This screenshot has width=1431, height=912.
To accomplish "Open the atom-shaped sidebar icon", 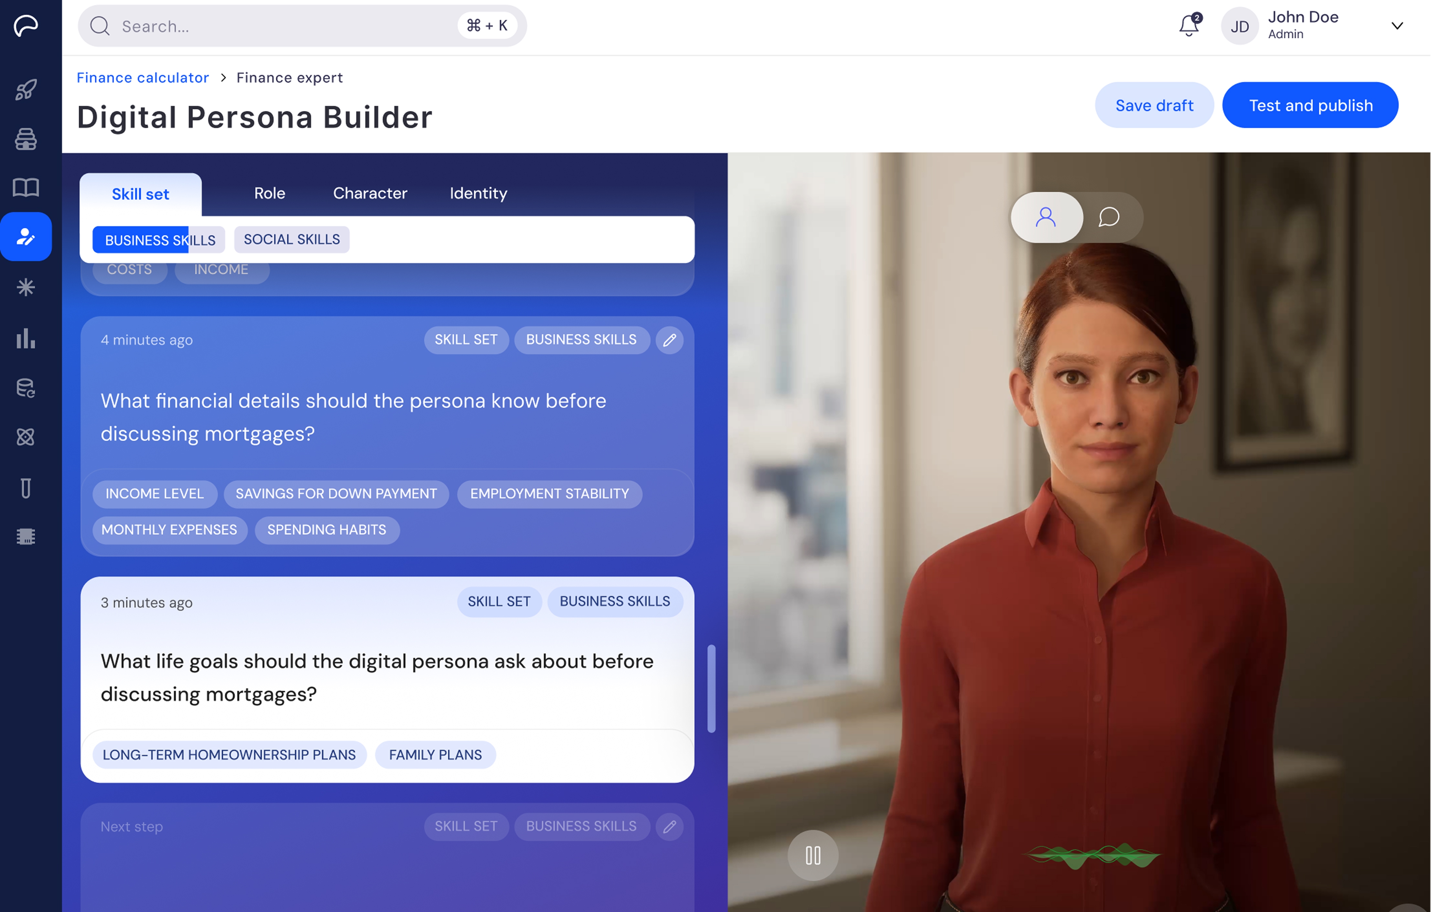I will coord(26,437).
